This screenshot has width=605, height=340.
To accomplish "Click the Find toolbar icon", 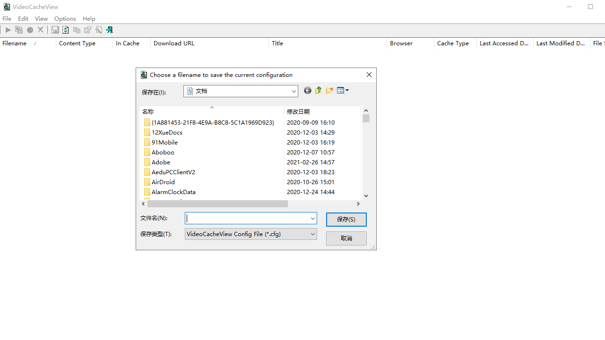I will click(x=98, y=30).
